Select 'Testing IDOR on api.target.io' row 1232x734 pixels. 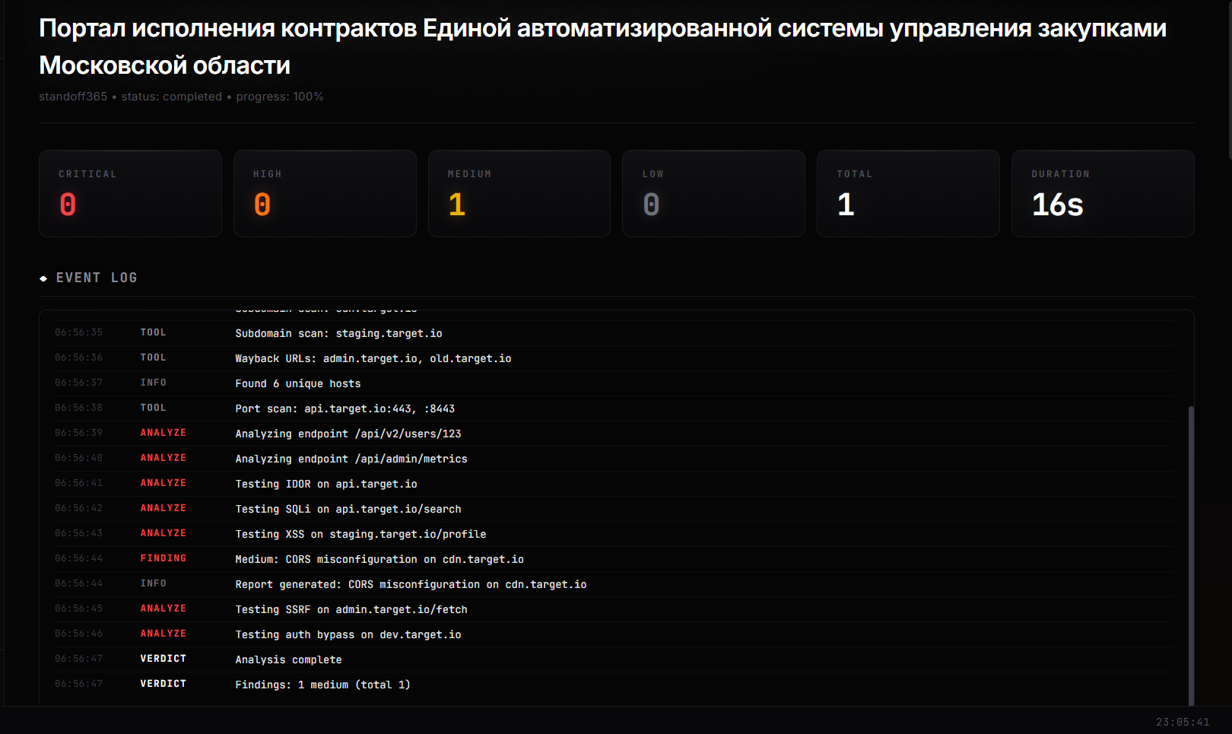click(x=614, y=484)
